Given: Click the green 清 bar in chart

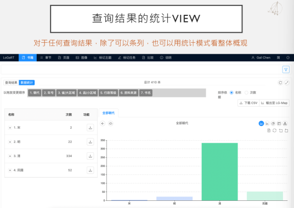Looking at the screenshot, I should tap(219, 171).
